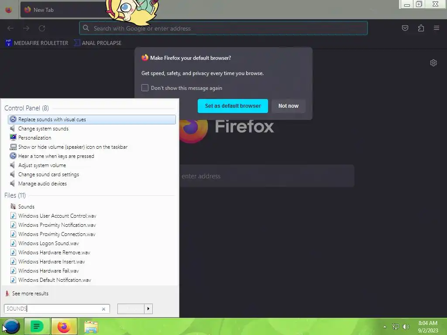Open the volume speaker tray icon
This screenshot has width=447, height=335.
tap(406, 326)
